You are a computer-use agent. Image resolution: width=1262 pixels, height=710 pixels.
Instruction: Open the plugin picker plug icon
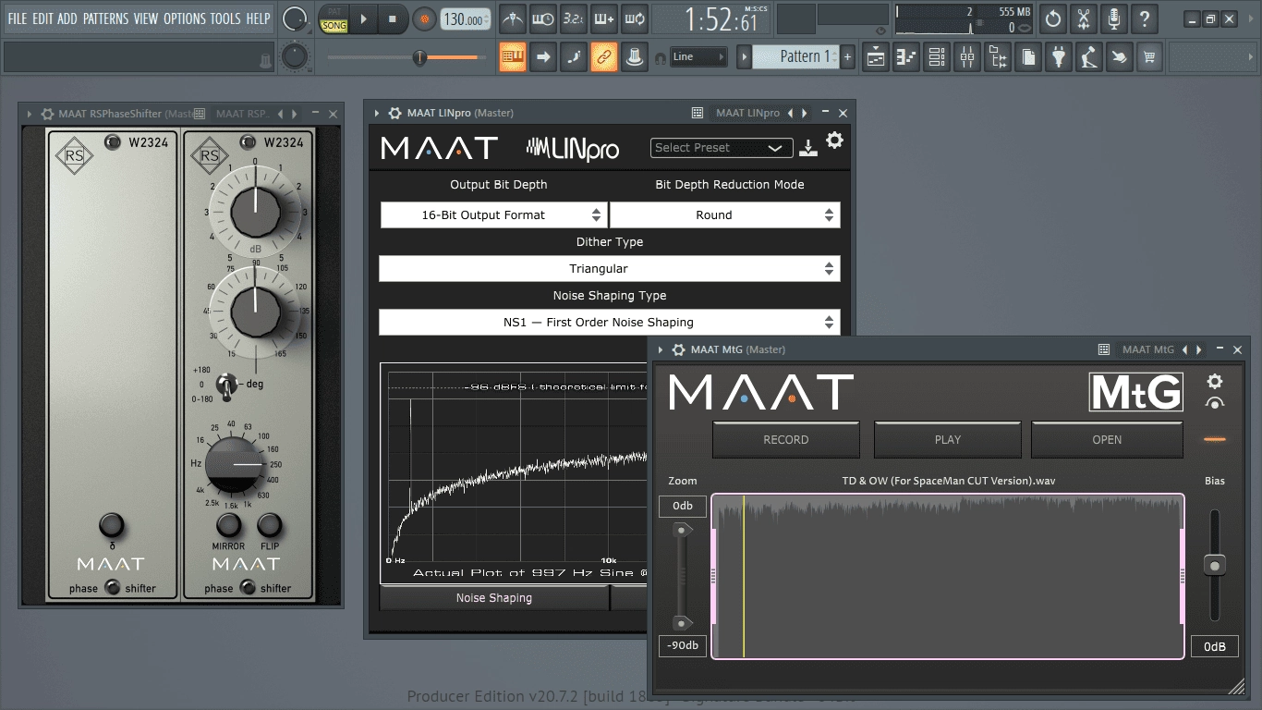pos(1059,57)
